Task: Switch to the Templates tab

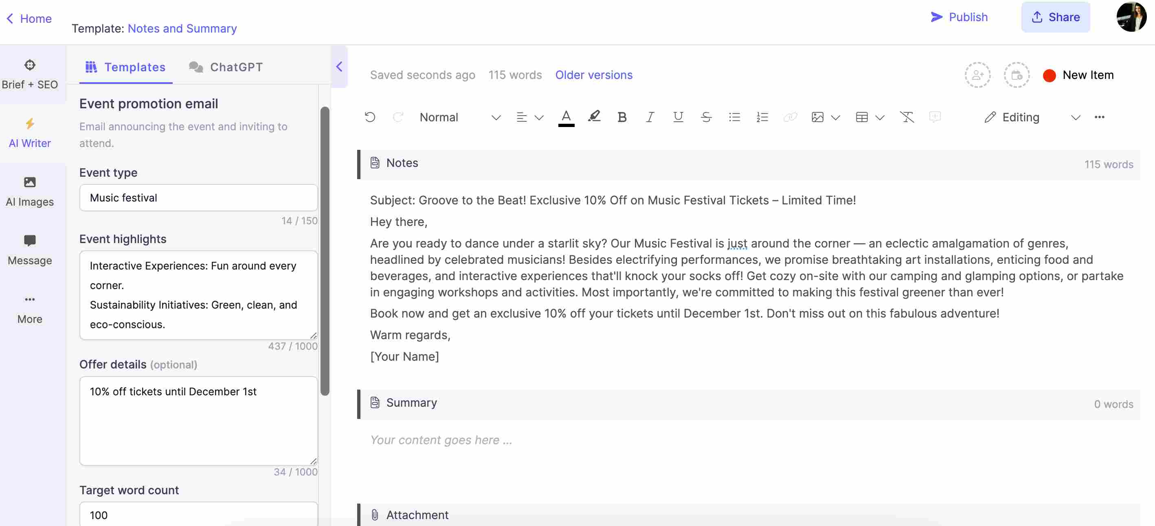Action: pos(125,67)
